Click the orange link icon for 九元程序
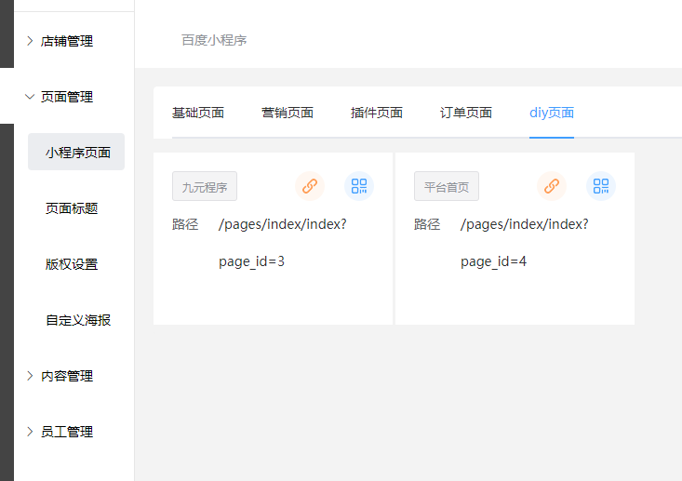Viewport: 682px width, 481px height. (310, 186)
